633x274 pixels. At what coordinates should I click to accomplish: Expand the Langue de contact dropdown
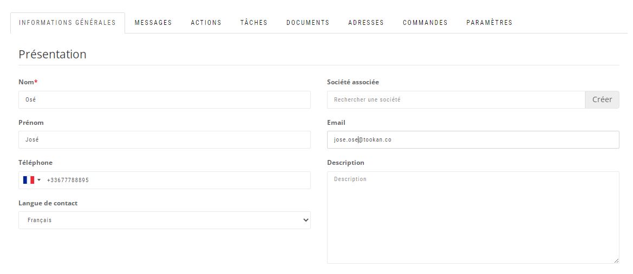pyautogui.click(x=164, y=220)
